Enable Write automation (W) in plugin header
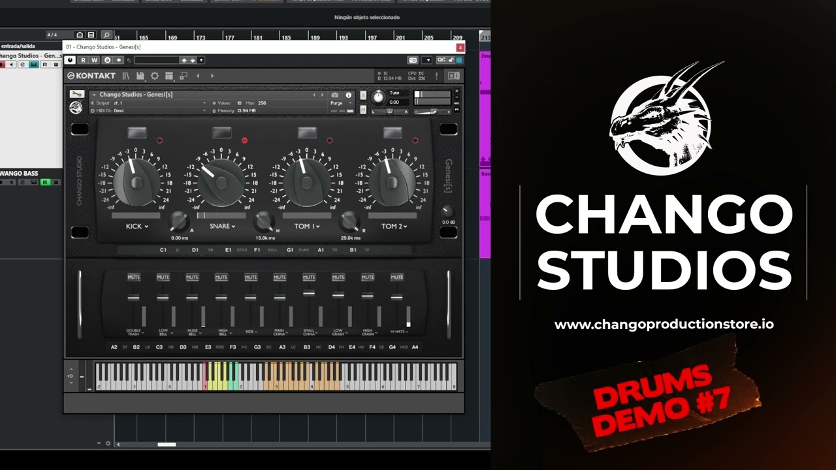The height and width of the screenshot is (470, 836). (94, 60)
